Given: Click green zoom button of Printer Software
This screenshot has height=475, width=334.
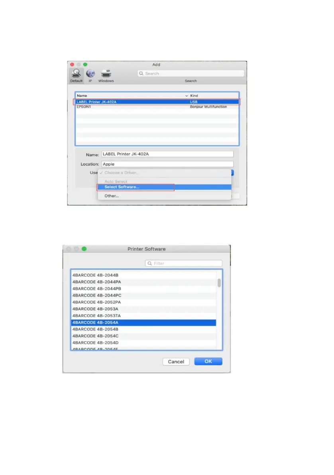Looking at the screenshot, I should 84,249.
